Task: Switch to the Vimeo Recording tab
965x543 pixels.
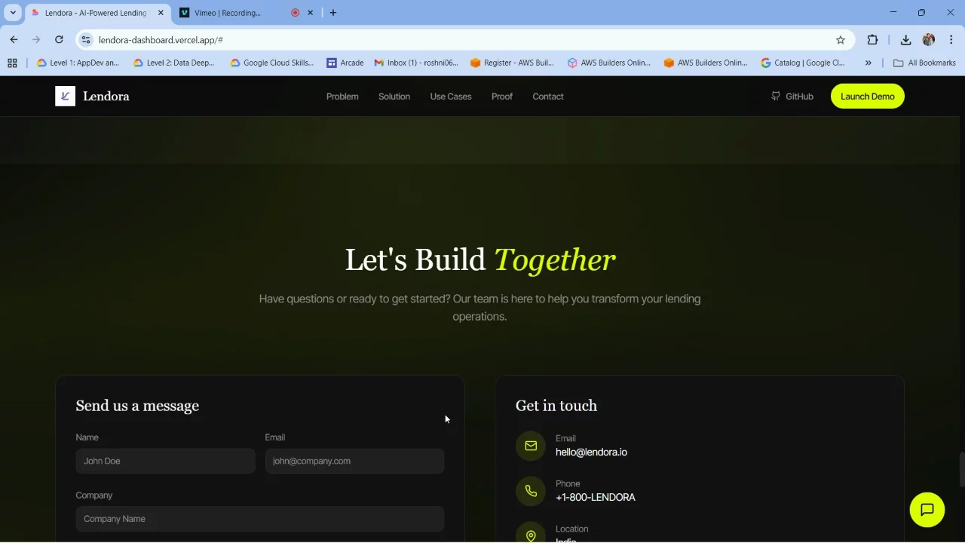Action: [234, 13]
